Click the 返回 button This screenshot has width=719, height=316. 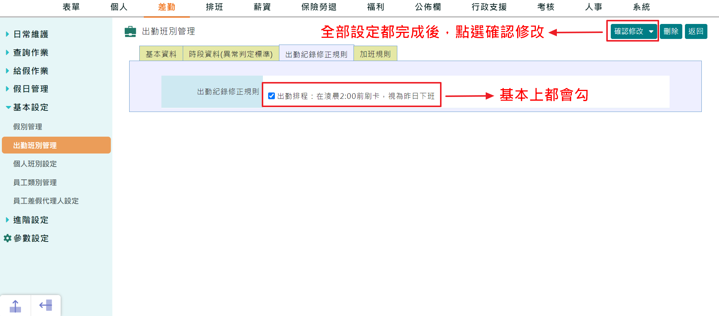696,31
